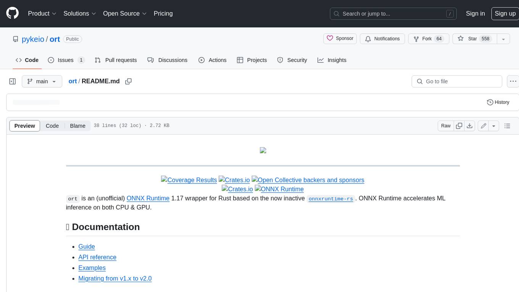Click the star count 558
Screen dimensions: 519x292
[x=485, y=39]
